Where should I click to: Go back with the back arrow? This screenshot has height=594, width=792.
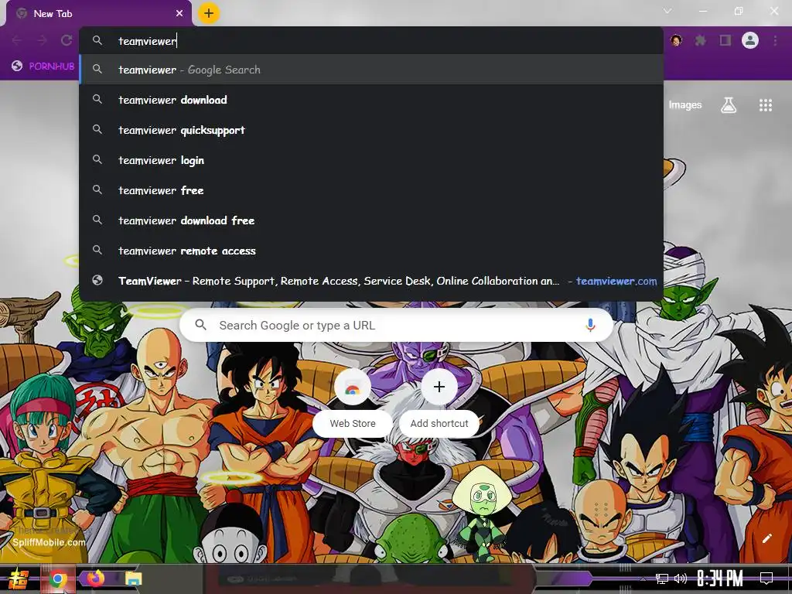coord(17,40)
